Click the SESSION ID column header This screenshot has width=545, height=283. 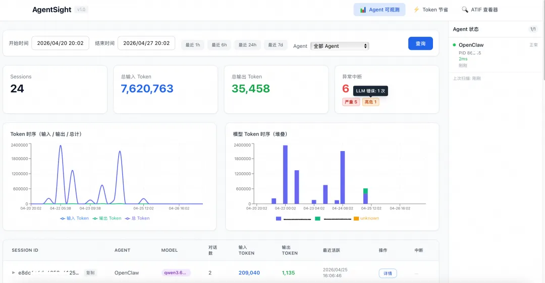pos(25,250)
